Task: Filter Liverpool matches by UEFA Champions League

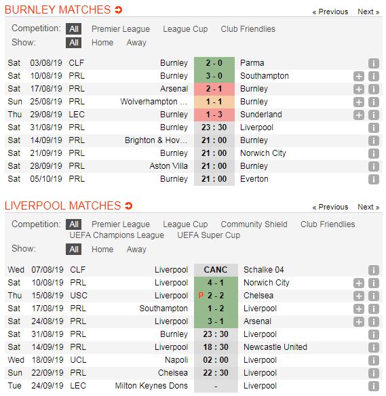Action: pyautogui.click(x=117, y=235)
